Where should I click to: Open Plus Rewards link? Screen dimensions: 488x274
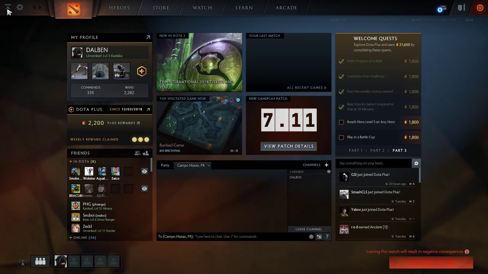pyautogui.click(x=124, y=123)
